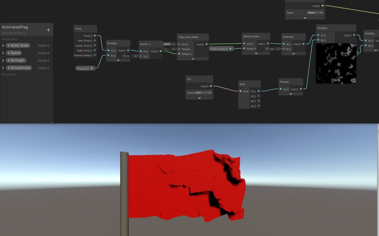Click the output port of the Speed(1) property node

tap(92, 68)
